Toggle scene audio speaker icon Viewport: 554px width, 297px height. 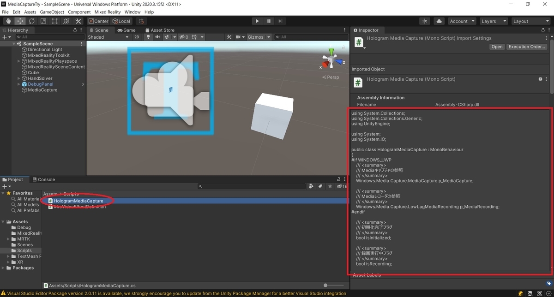coord(158,37)
